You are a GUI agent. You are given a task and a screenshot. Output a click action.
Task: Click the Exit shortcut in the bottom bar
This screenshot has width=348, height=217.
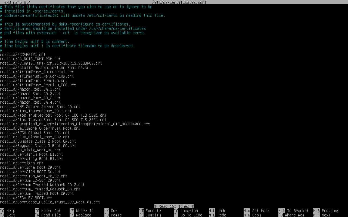click(11, 215)
